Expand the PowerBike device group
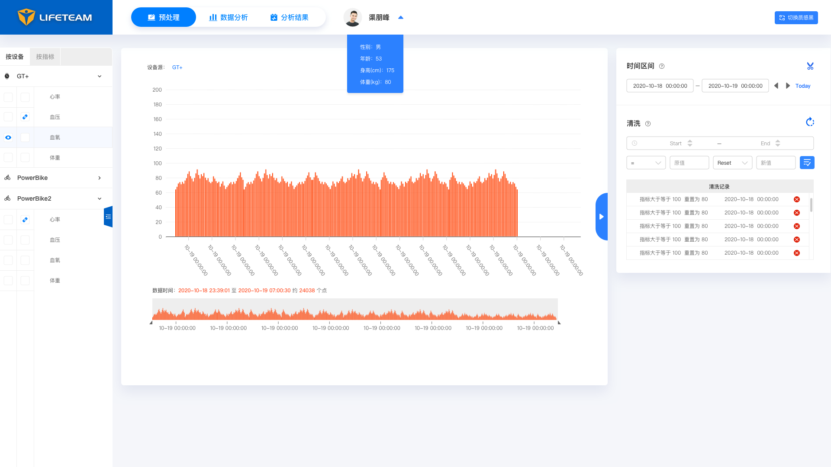Viewport: 831px width, 467px height. pyautogui.click(x=99, y=178)
